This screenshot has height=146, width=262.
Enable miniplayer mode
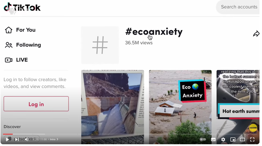point(233,139)
